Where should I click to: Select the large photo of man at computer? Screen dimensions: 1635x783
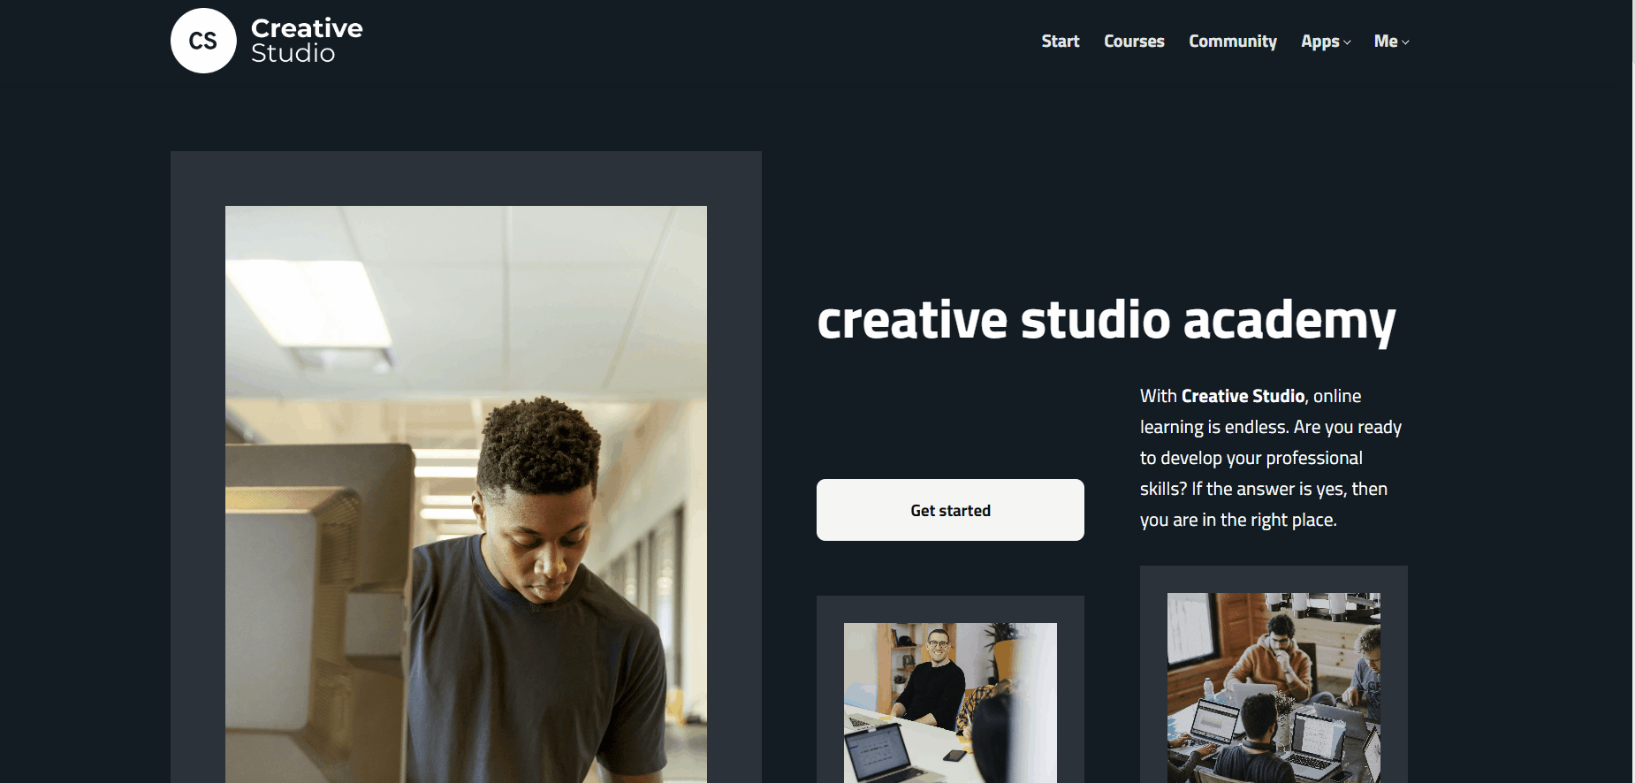point(466,494)
